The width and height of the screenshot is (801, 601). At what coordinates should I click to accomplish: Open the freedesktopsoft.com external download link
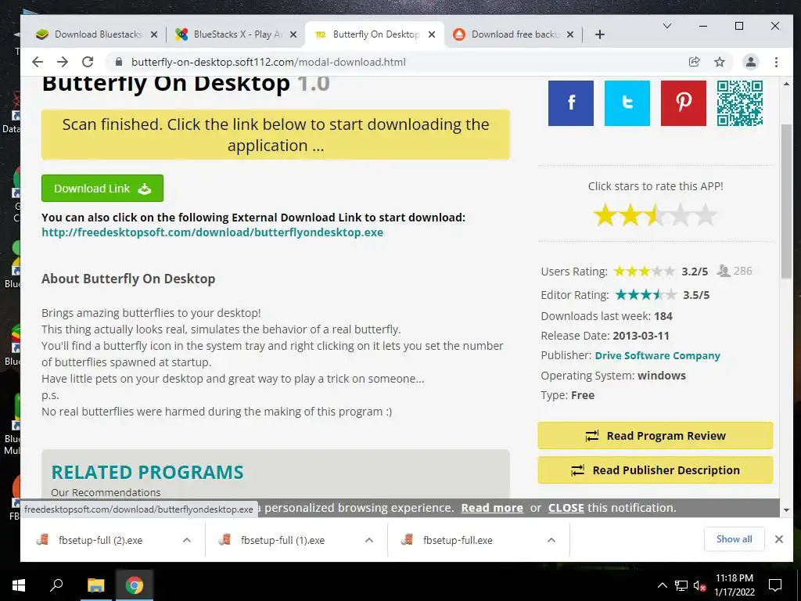tap(212, 232)
